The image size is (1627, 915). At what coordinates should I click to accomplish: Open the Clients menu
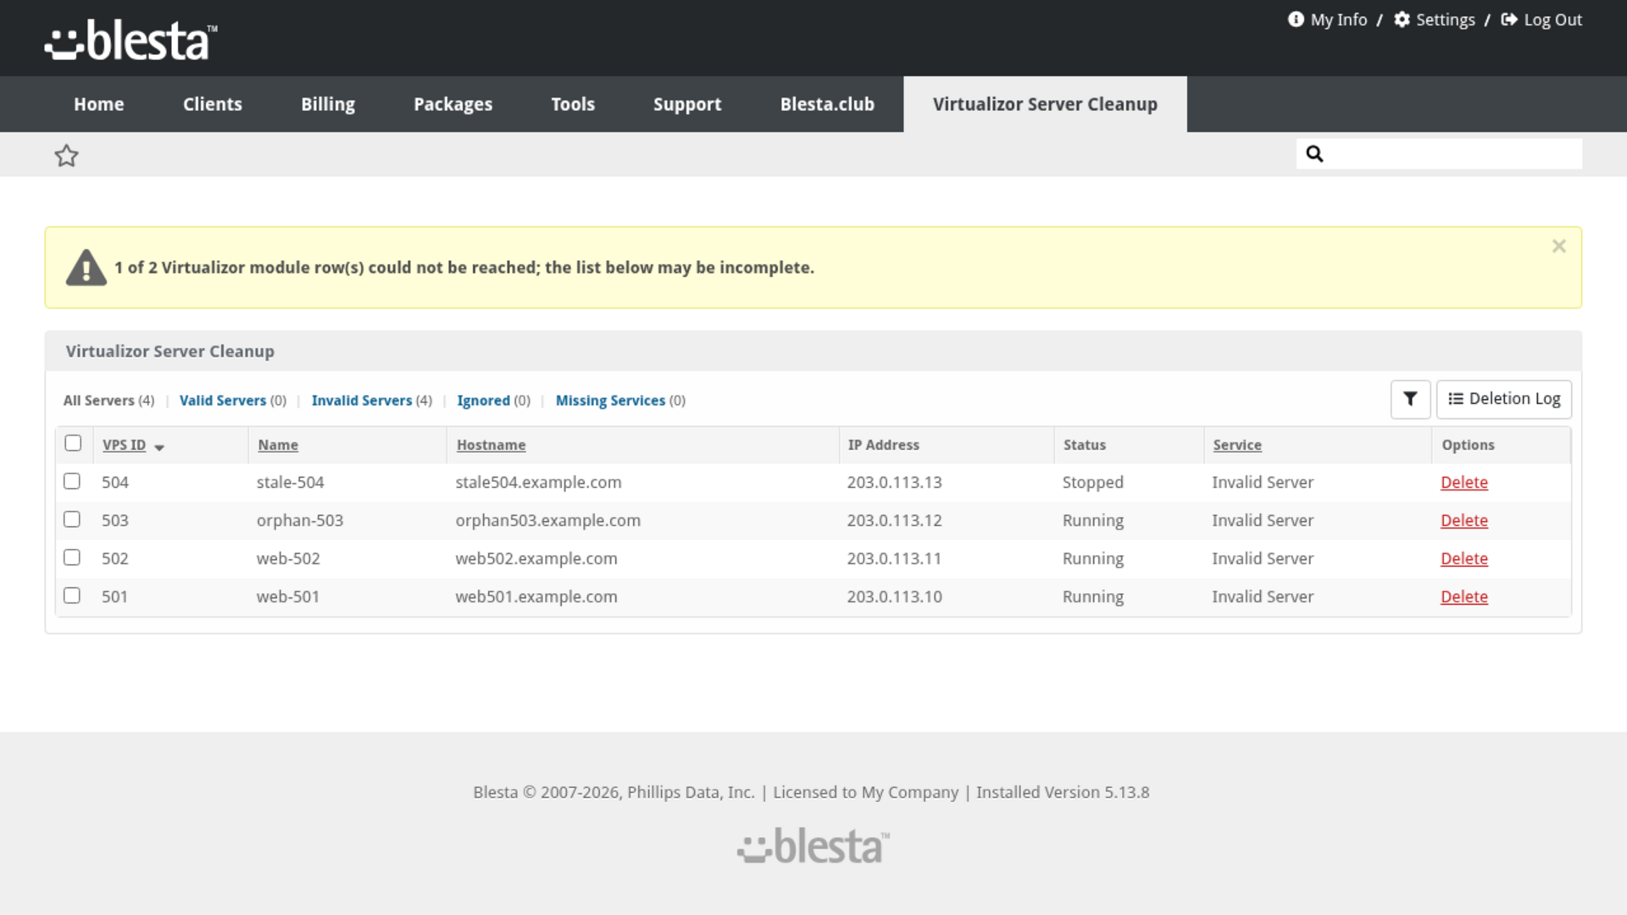(212, 104)
